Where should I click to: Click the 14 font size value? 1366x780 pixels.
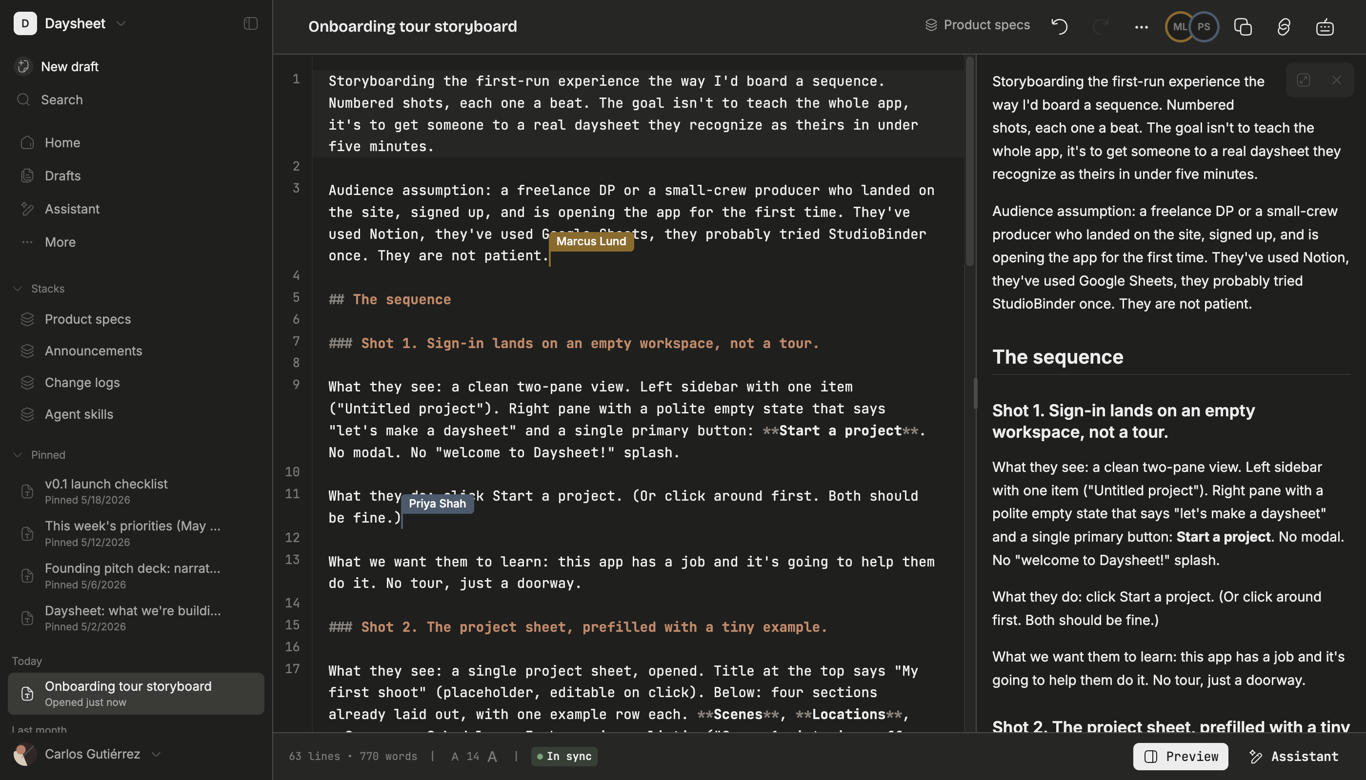click(472, 757)
